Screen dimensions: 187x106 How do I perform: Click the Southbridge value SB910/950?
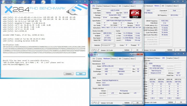(121, 71)
